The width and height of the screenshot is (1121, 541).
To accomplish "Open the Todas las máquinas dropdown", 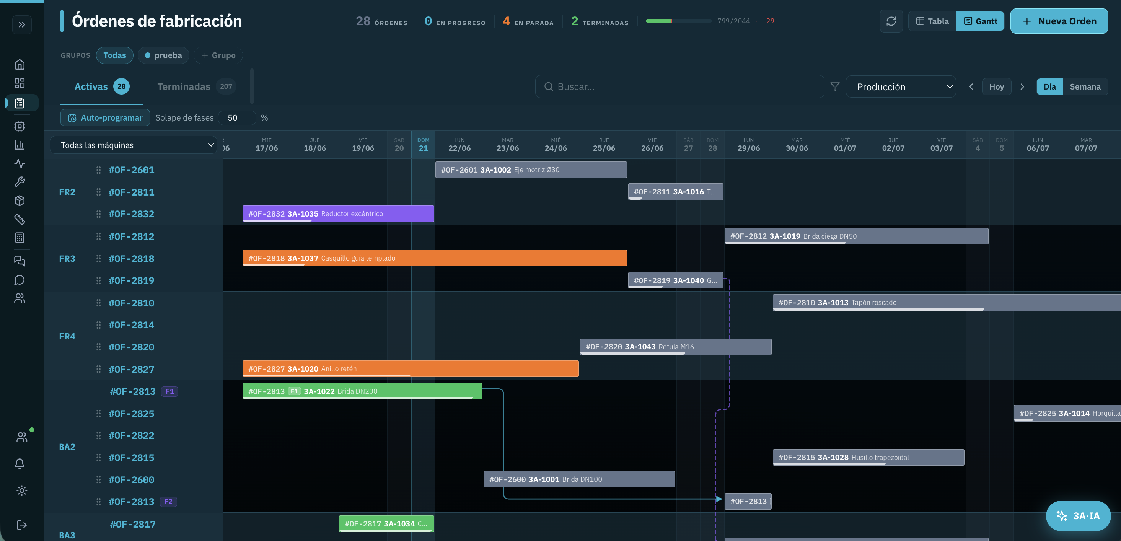I will click(x=134, y=145).
